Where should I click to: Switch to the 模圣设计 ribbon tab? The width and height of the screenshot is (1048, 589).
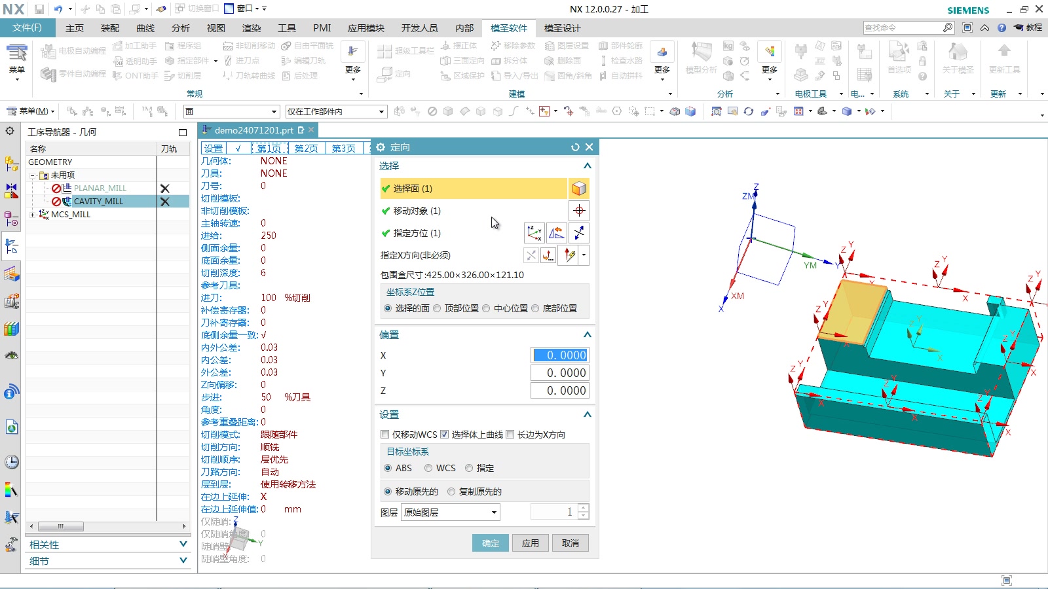[562, 28]
